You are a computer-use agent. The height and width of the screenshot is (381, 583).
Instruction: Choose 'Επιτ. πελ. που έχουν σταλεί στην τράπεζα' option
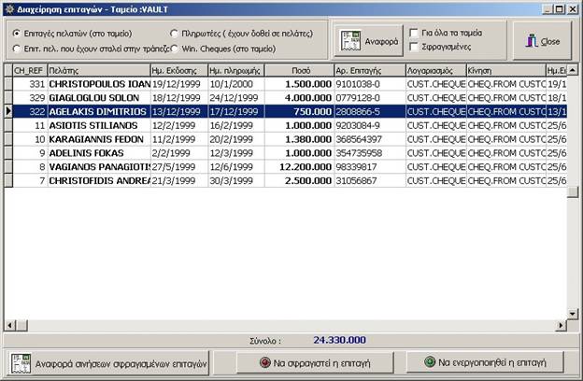(17, 48)
